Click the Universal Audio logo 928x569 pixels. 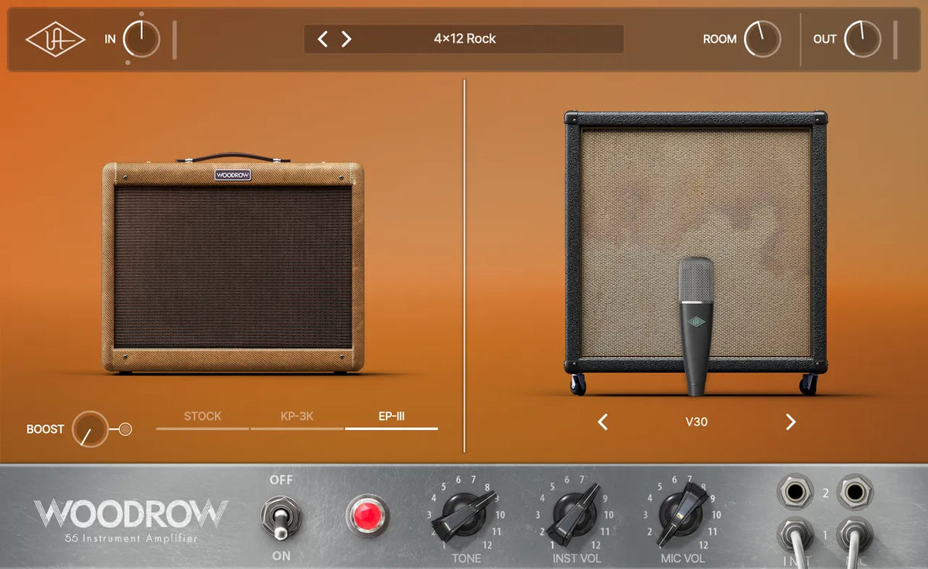(x=53, y=39)
